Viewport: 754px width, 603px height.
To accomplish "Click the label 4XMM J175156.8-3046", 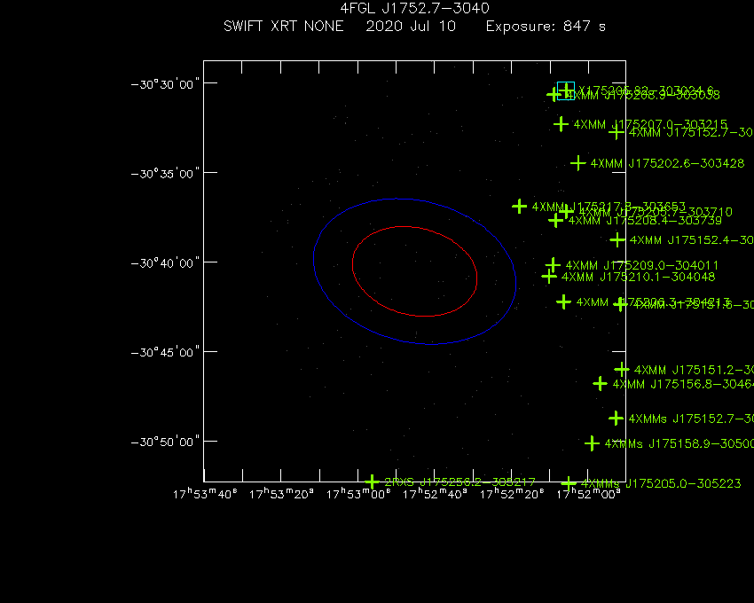I will coord(683,384).
